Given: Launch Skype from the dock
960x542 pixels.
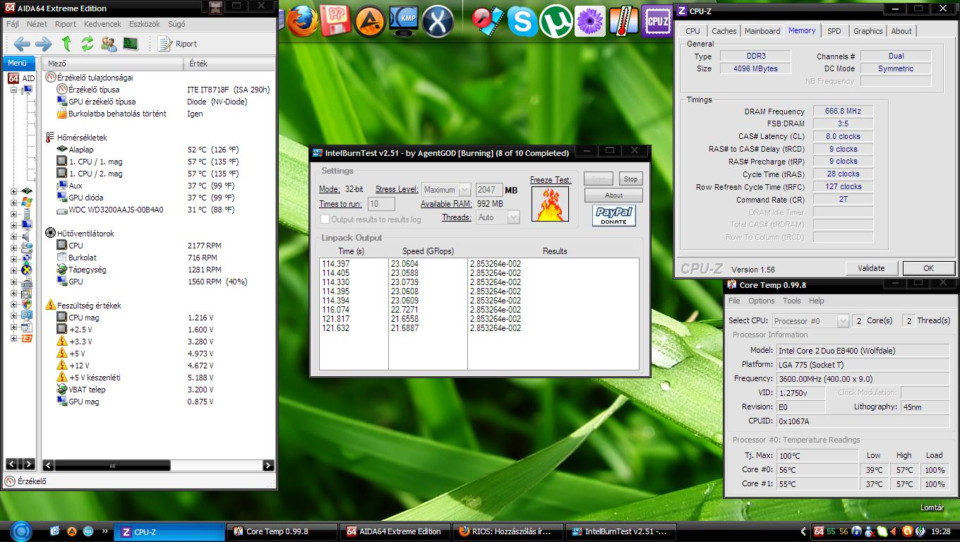Looking at the screenshot, I should pos(522,21).
